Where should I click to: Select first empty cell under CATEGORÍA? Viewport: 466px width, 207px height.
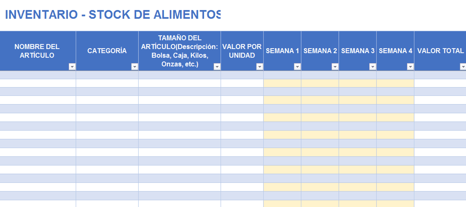pos(107,75)
